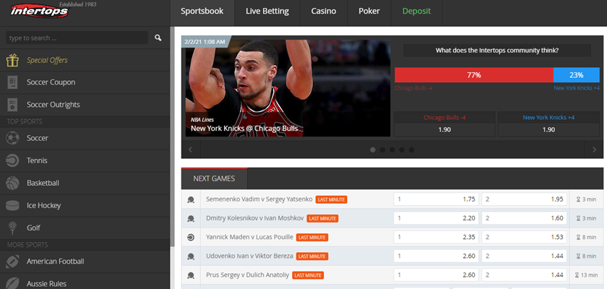Open the Casino tab
This screenshot has width=607, height=289.
click(x=324, y=12)
